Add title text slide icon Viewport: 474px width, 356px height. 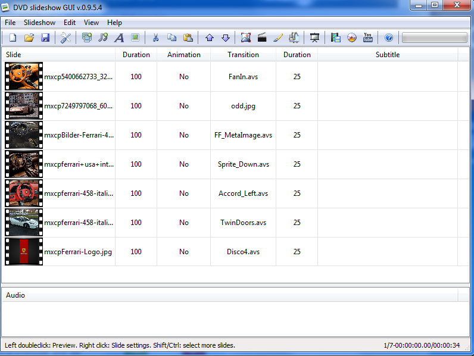coord(119,38)
